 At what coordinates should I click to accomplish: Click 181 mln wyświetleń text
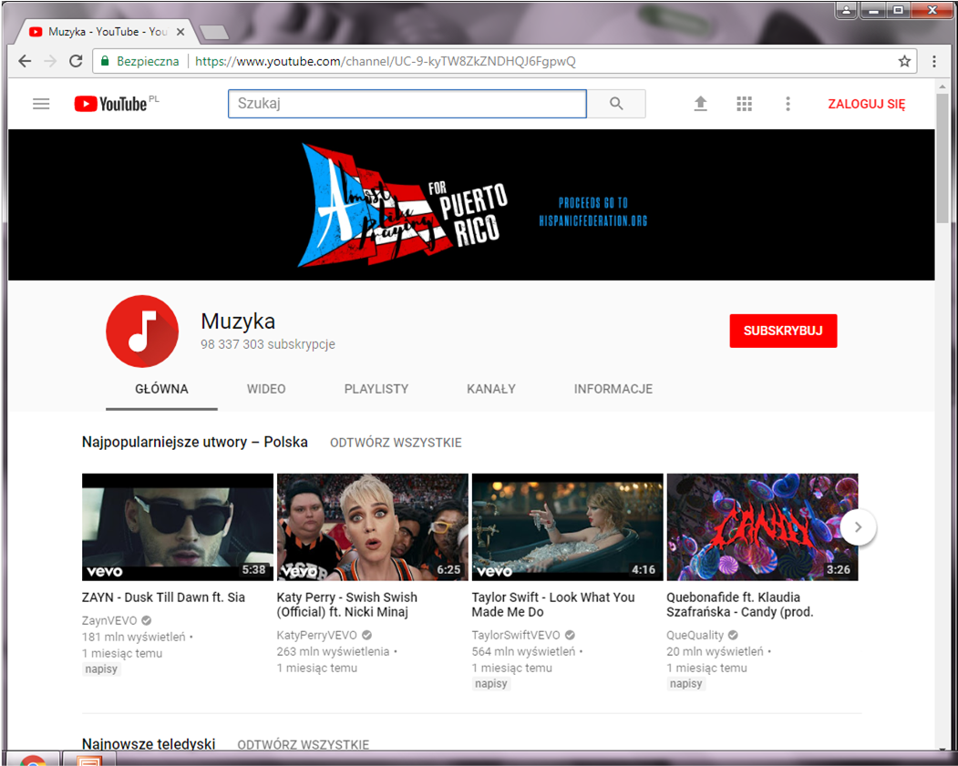(x=133, y=637)
